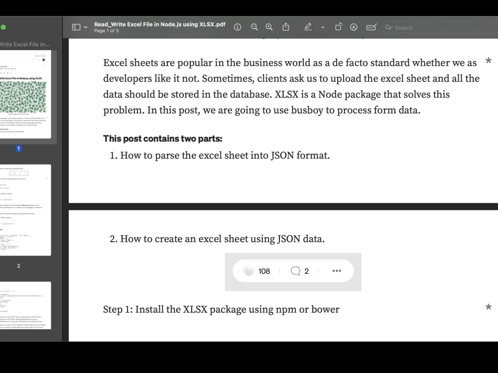This screenshot has width=498, height=373.
Task: Click the asterisk beside the intro paragraph
Action: coord(489,61)
